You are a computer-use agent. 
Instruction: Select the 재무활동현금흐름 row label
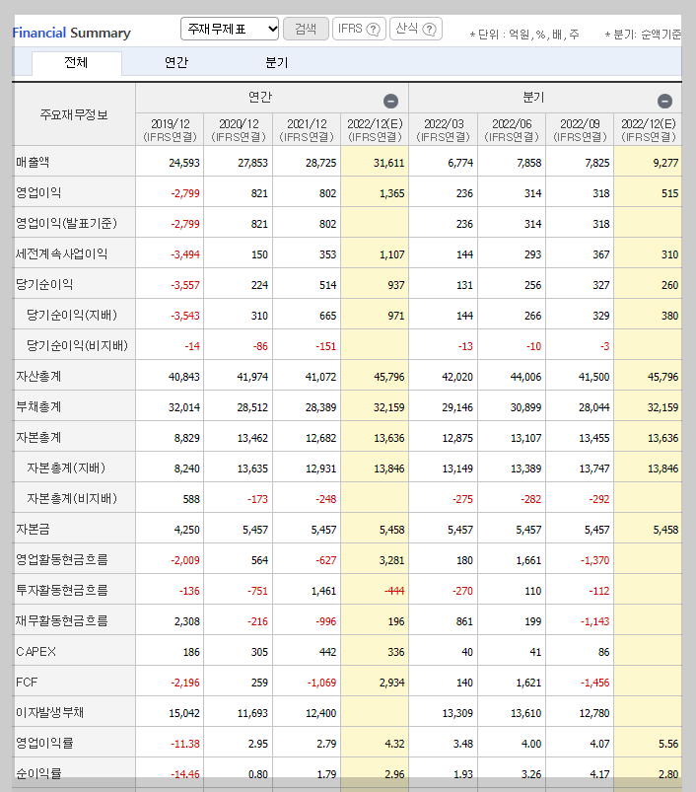61,620
